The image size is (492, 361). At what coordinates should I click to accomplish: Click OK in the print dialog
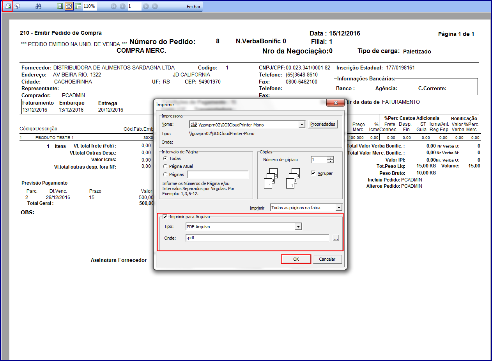click(296, 259)
